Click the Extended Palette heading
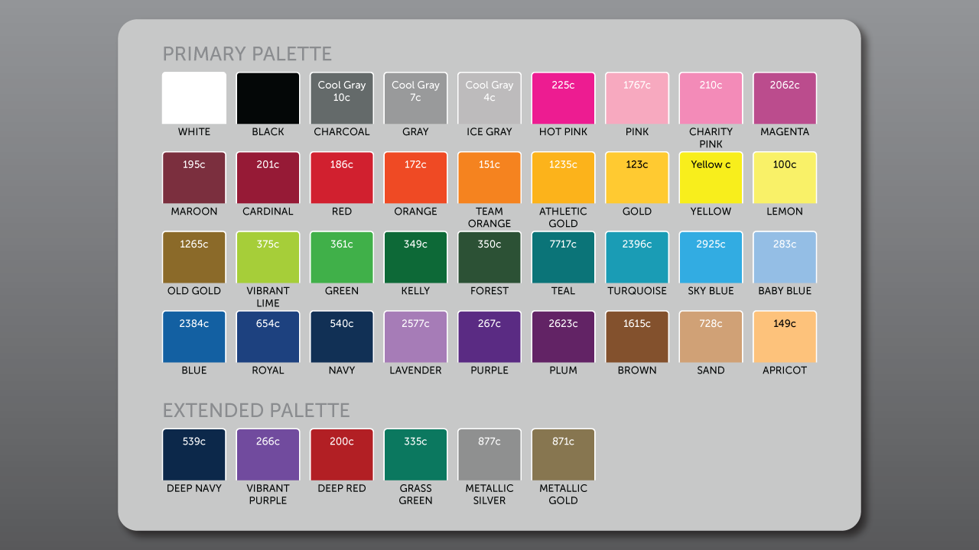 coord(256,410)
